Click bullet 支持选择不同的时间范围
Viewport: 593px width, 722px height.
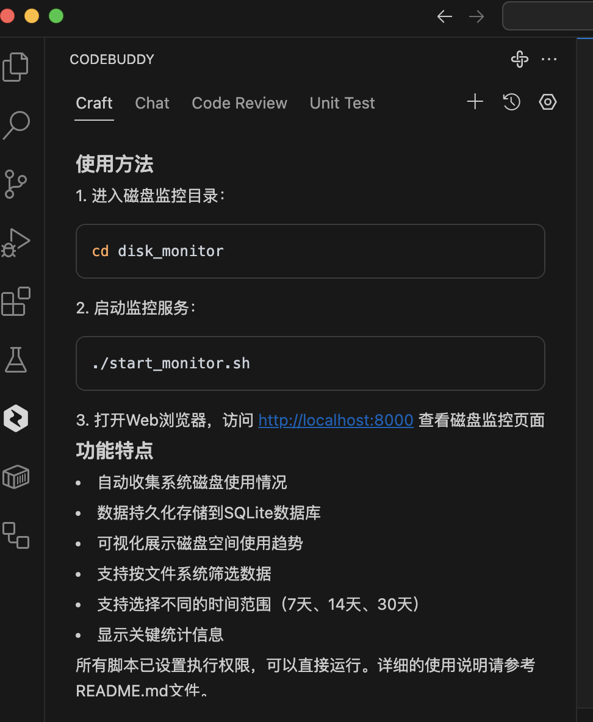(x=184, y=604)
